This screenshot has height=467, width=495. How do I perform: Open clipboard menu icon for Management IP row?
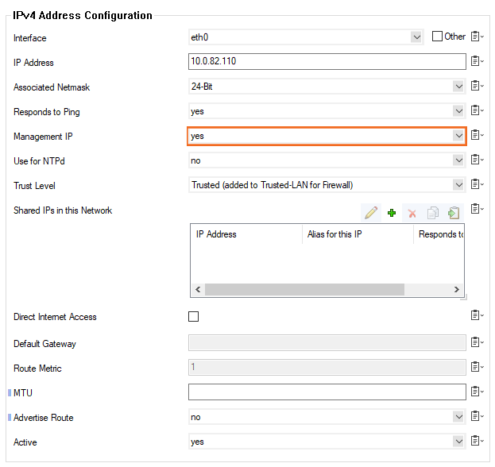[477, 135]
